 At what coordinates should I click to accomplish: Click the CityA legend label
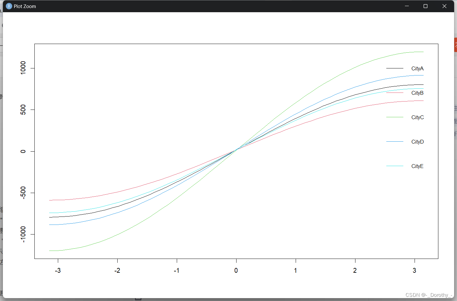pos(417,68)
